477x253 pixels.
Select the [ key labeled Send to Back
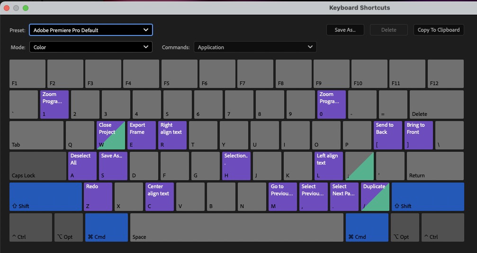pyautogui.click(x=388, y=135)
